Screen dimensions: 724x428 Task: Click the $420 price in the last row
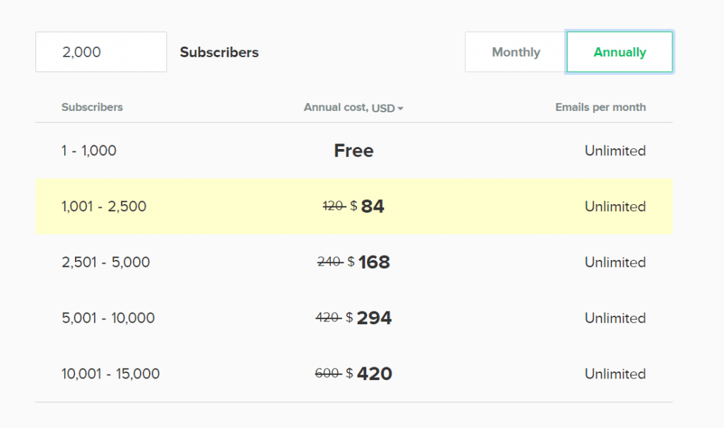coord(373,374)
